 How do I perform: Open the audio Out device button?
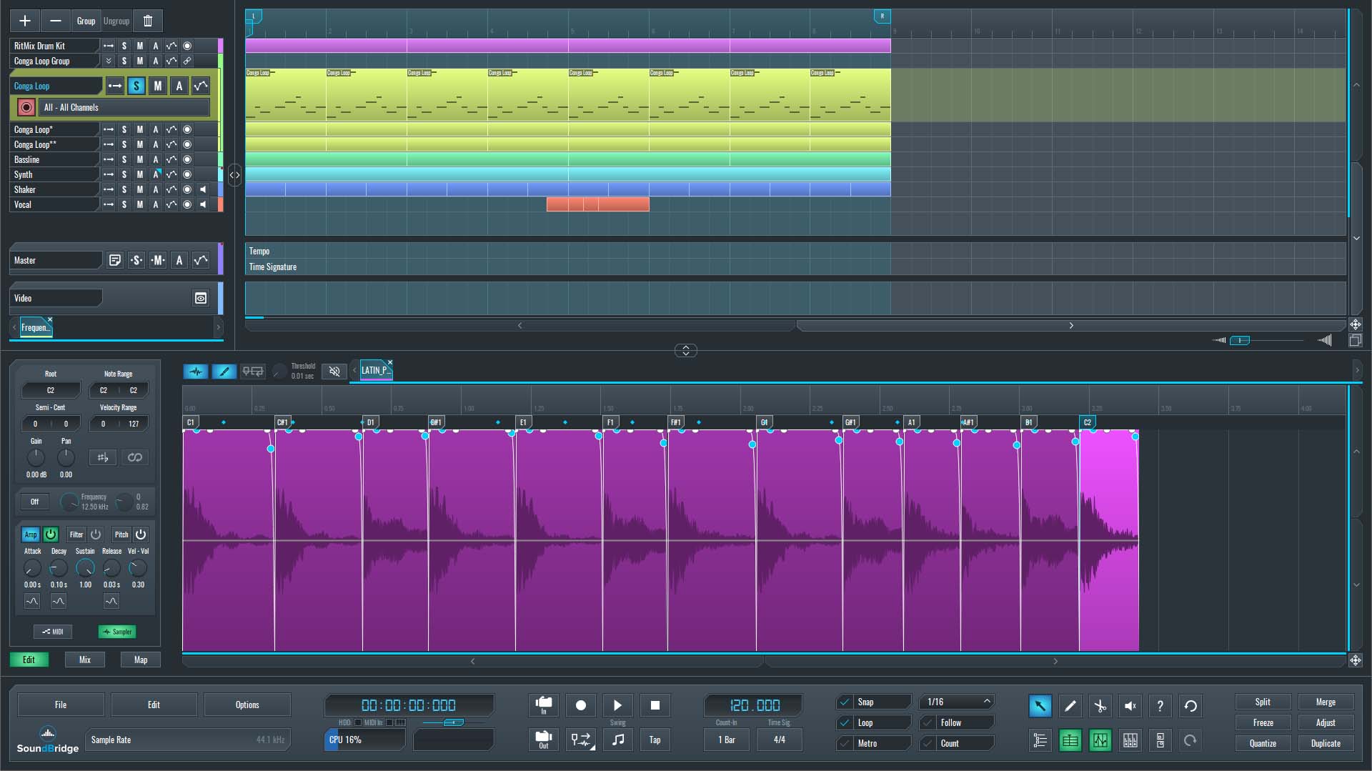[543, 740]
